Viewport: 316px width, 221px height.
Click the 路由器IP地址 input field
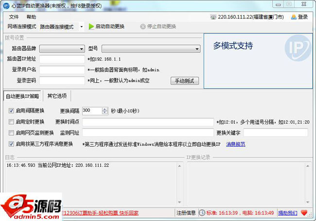(62, 59)
